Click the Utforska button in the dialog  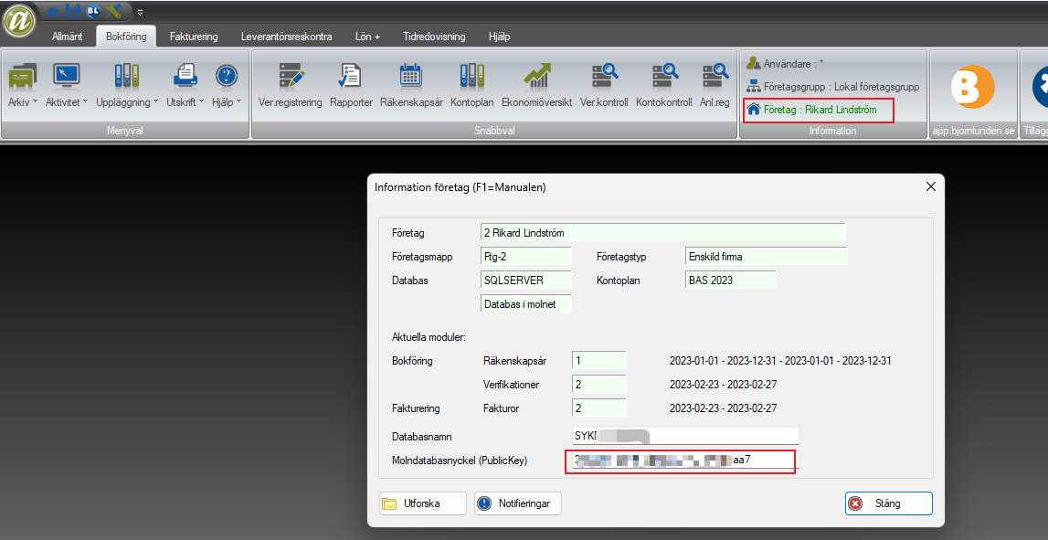tap(422, 504)
